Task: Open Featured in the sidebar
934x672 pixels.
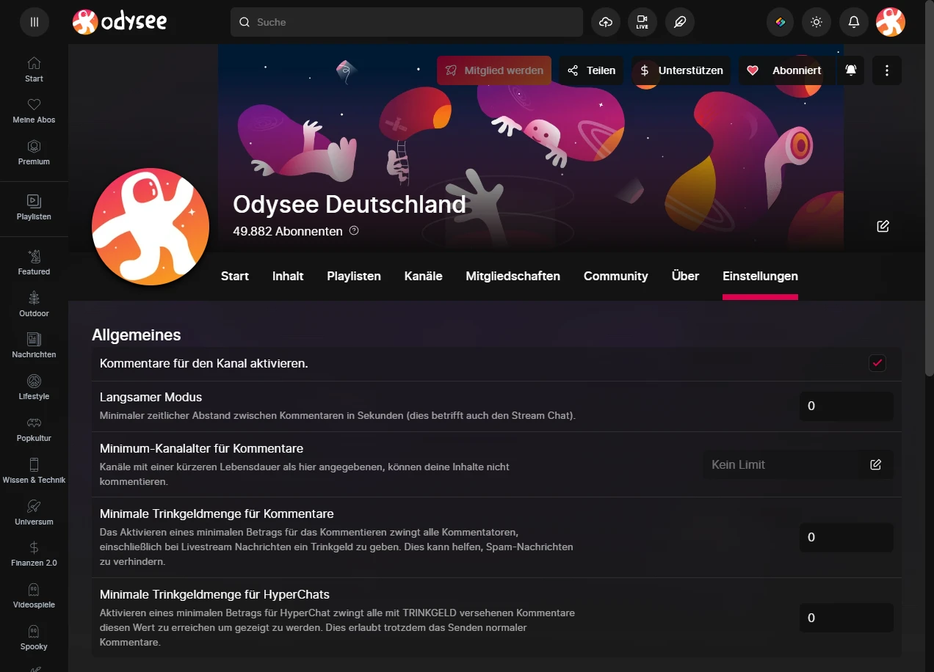Action: (x=34, y=262)
